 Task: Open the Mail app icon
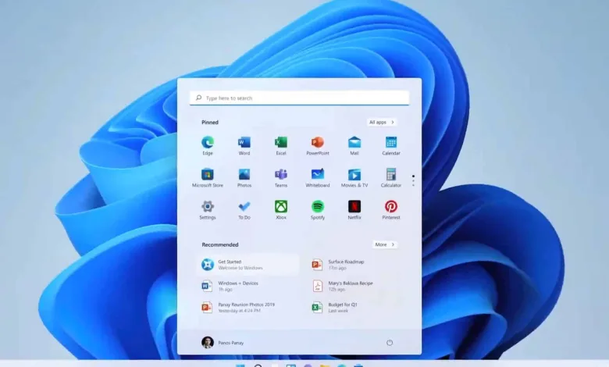point(354,143)
